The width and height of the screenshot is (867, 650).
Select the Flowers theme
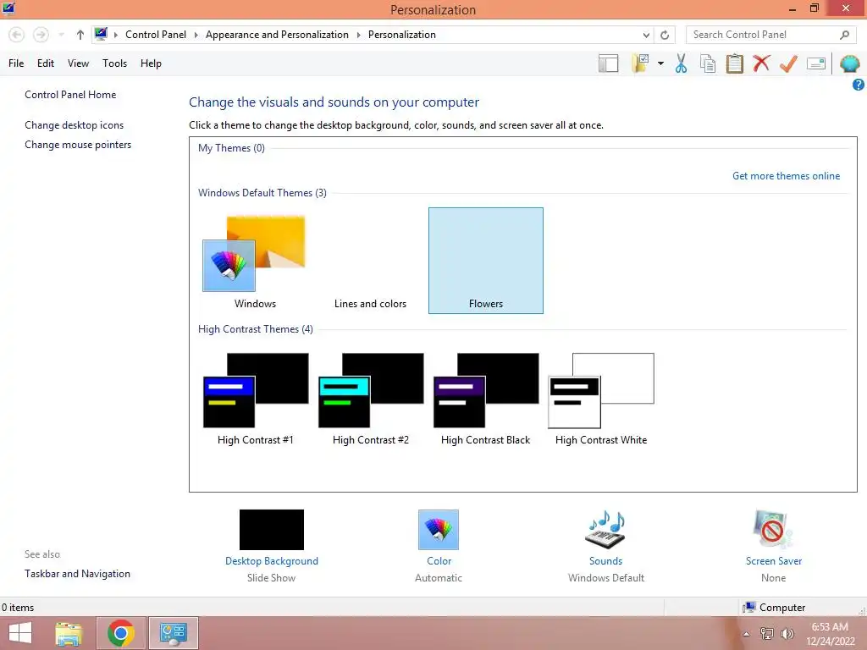pos(485,261)
